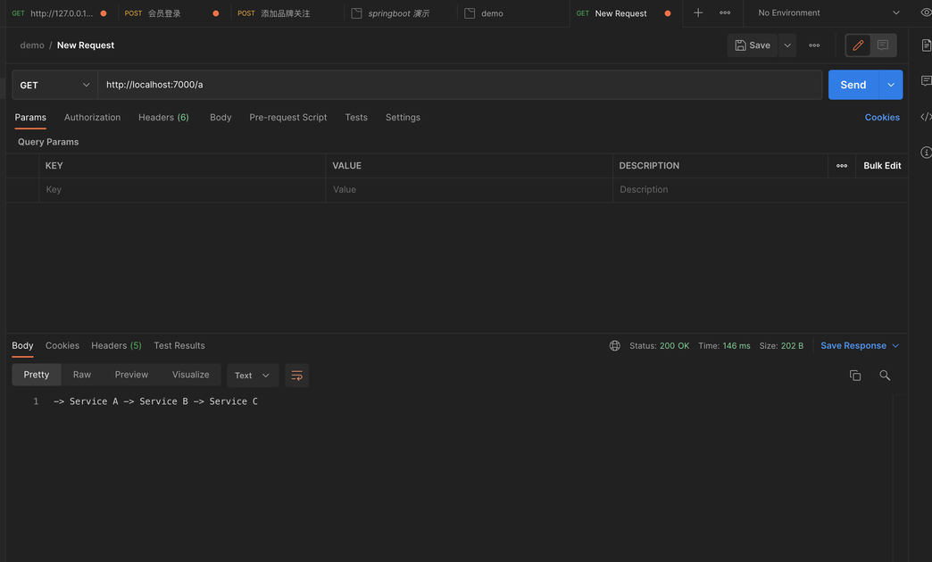Send the request

pyautogui.click(x=853, y=85)
